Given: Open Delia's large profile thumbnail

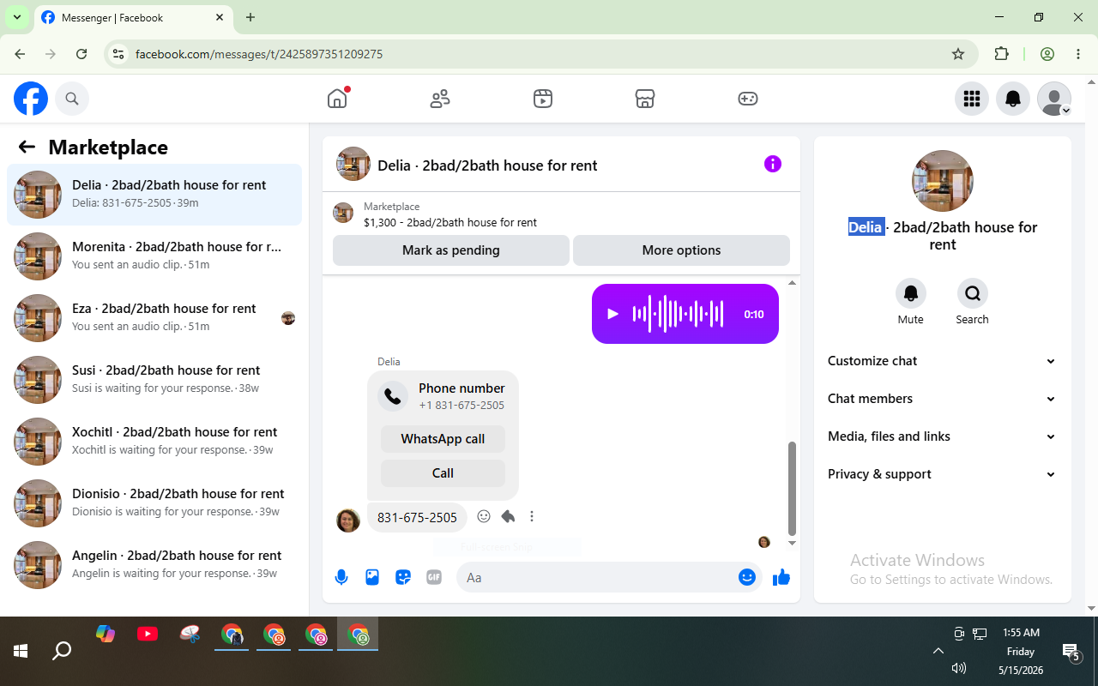Looking at the screenshot, I should [x=943, y=181].
